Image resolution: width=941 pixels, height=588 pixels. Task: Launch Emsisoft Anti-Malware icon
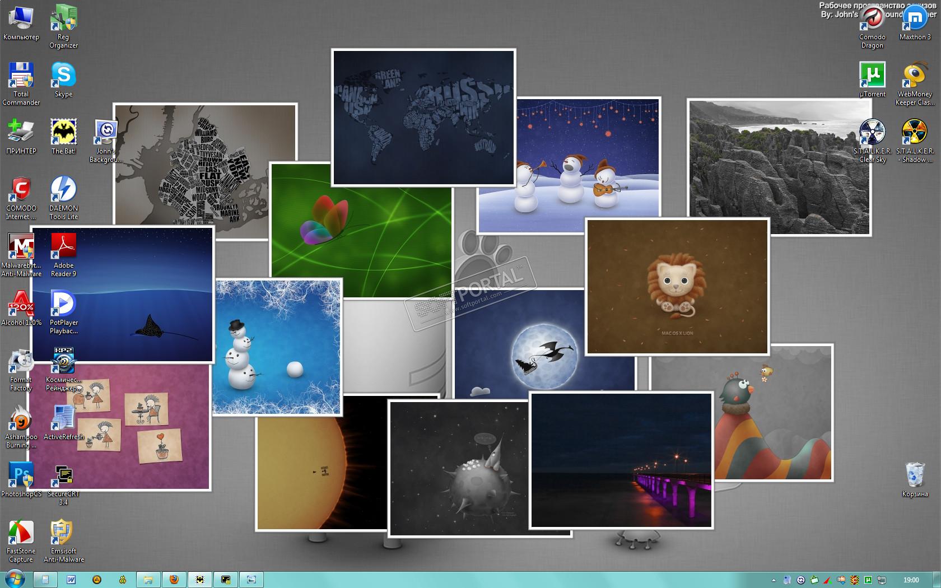[x=63, y=541]
